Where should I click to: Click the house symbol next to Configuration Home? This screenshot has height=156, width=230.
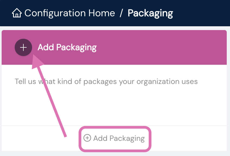tap(17, 13)
